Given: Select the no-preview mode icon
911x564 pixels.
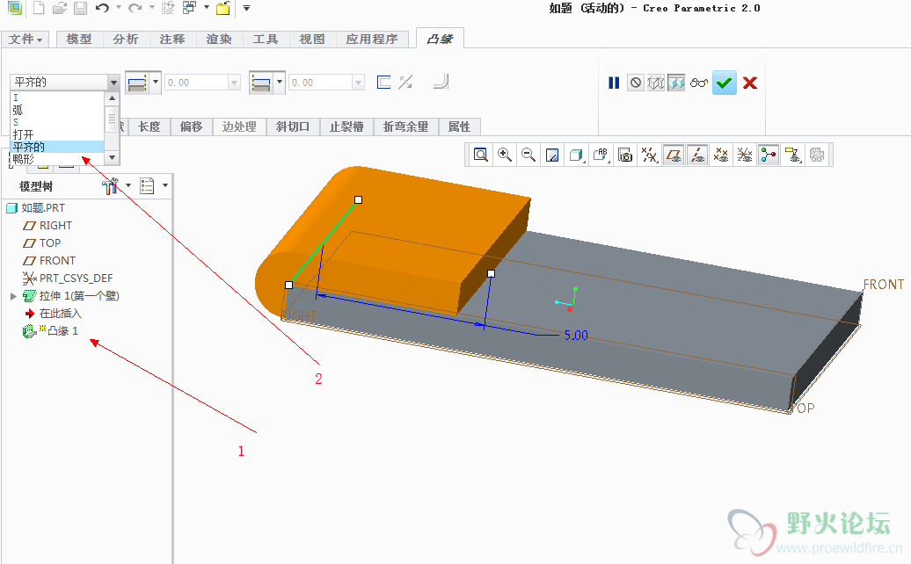Looking at the screenshot, I should click(x=636, y=83).
